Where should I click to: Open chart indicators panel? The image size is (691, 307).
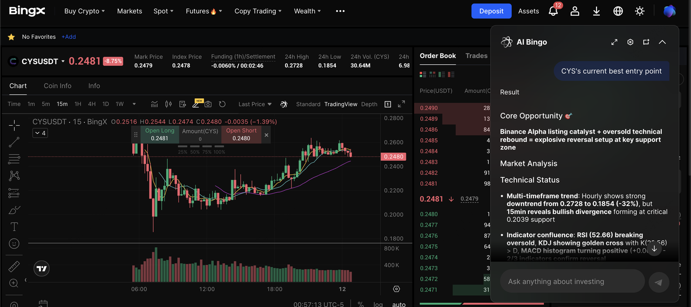point(154,104)
